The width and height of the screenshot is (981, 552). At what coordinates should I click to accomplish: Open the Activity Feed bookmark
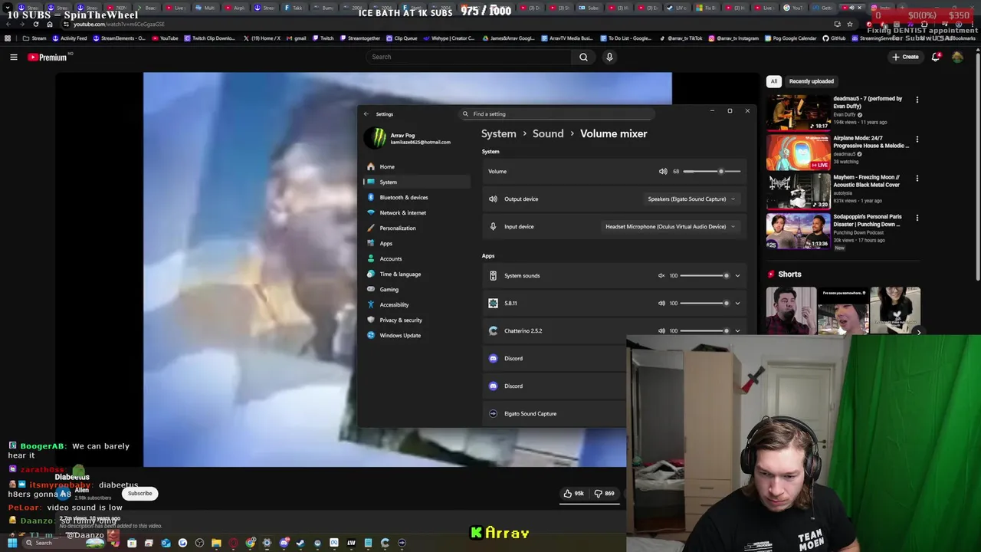point(69,38)
